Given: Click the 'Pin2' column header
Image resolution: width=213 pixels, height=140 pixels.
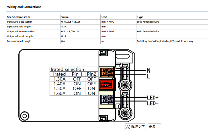Looking at the screenshot, I should 91,74.
